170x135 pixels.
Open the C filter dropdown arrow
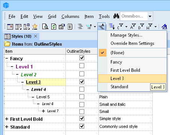pos(126,27)
